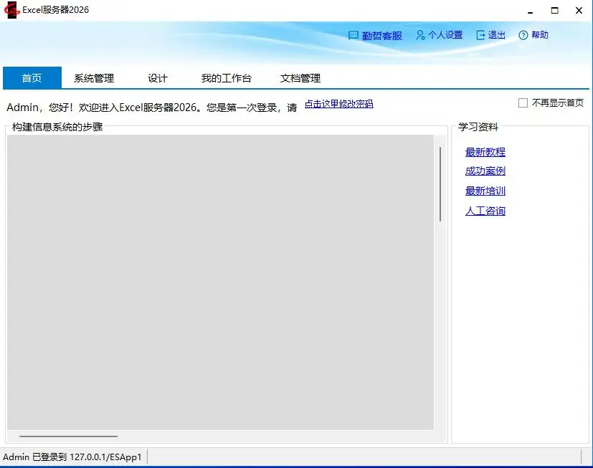Open the 设计 tab
Image resolution: width=593 pixels, height=468 pixels.
[157, 78]
